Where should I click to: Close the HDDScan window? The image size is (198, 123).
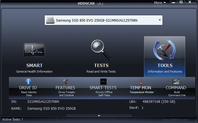pos(190,2)
